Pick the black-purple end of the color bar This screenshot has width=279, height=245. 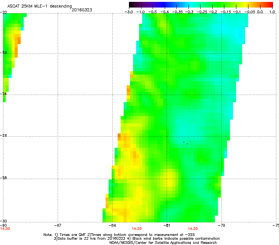pos(133,5)
